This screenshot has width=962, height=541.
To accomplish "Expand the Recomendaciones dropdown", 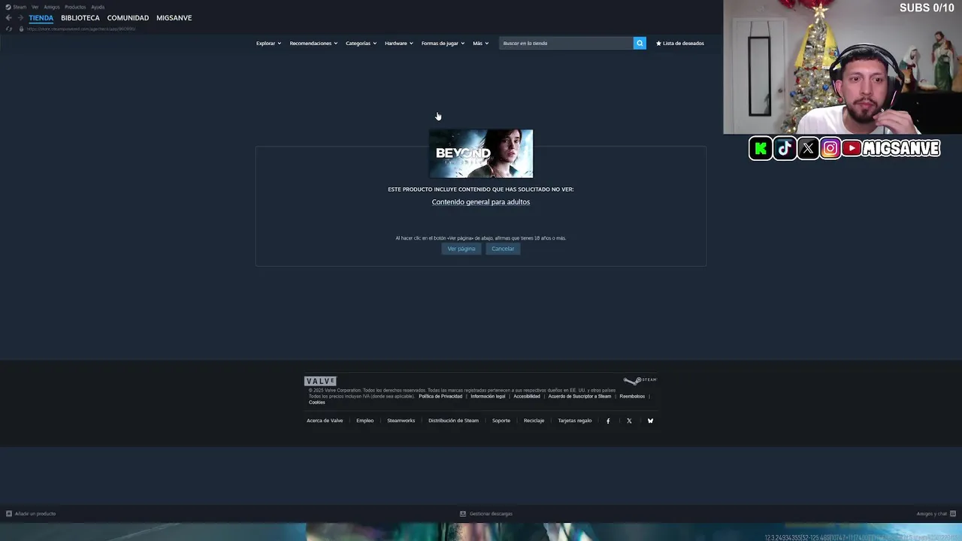I will [313, 43].
